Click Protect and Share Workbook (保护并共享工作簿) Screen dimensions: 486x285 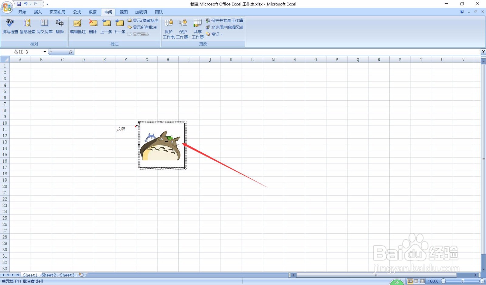[x=224, y=20]
